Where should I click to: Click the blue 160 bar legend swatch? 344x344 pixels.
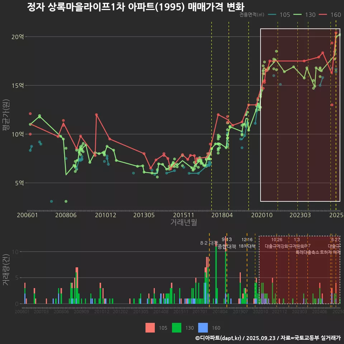point(203,328)
